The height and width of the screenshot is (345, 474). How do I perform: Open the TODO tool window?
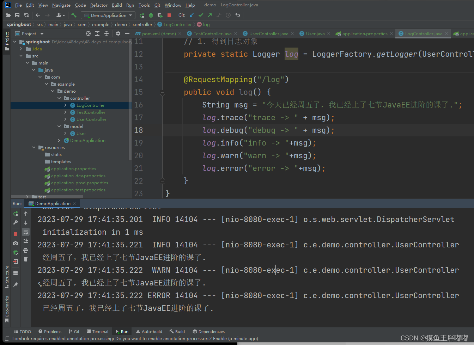tap(23, 332)
